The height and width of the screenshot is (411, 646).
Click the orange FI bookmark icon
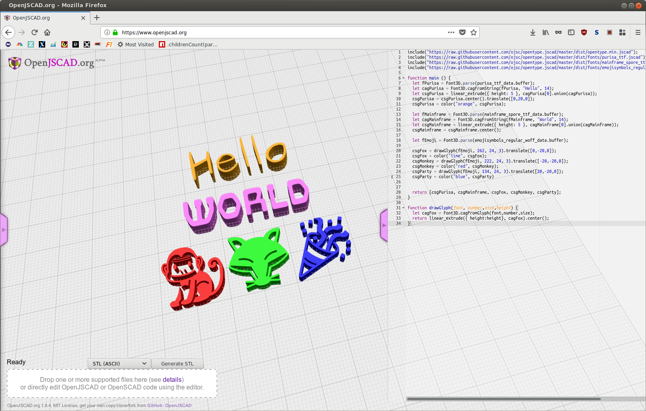(x=109, y=44)
